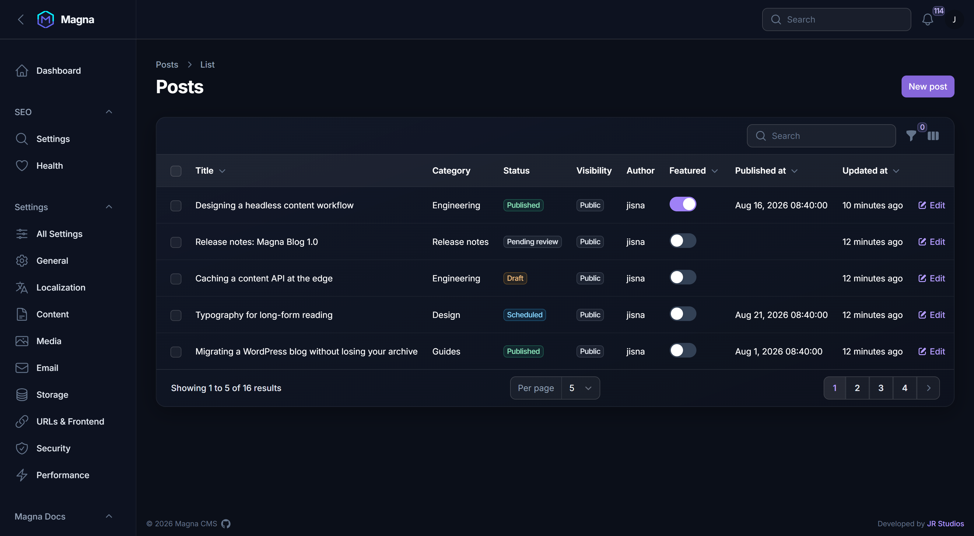Open the table filter funnel icon
974x536 pixels.
(x=911, y=136)
